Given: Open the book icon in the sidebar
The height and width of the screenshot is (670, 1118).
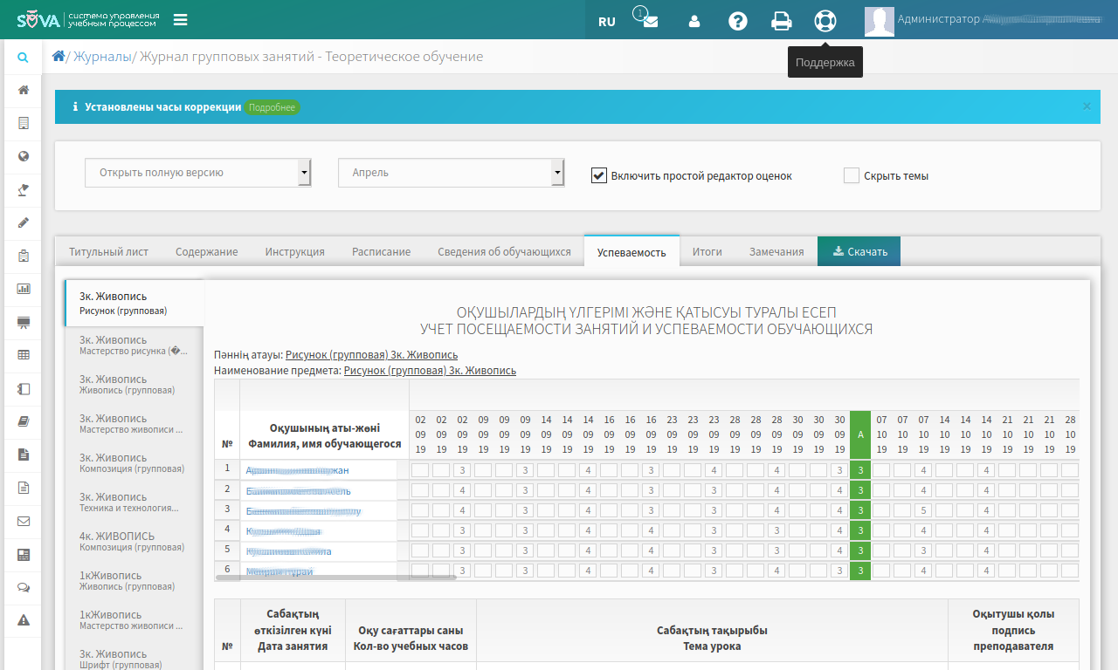Looking at the screenshot, I should pos(24,421).
